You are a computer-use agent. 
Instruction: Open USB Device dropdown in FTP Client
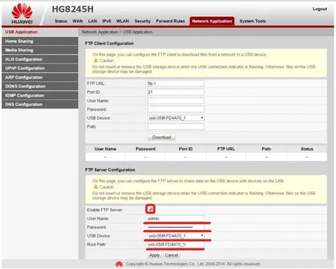coord(176,118)
